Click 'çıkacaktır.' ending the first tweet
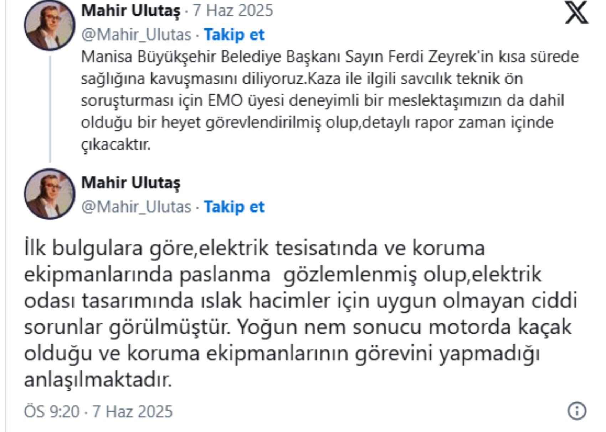Viewport: 606px width, 432px height. point(116,145)
